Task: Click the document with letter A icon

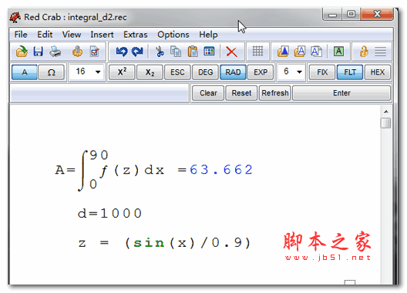Action: click(316, 52)
